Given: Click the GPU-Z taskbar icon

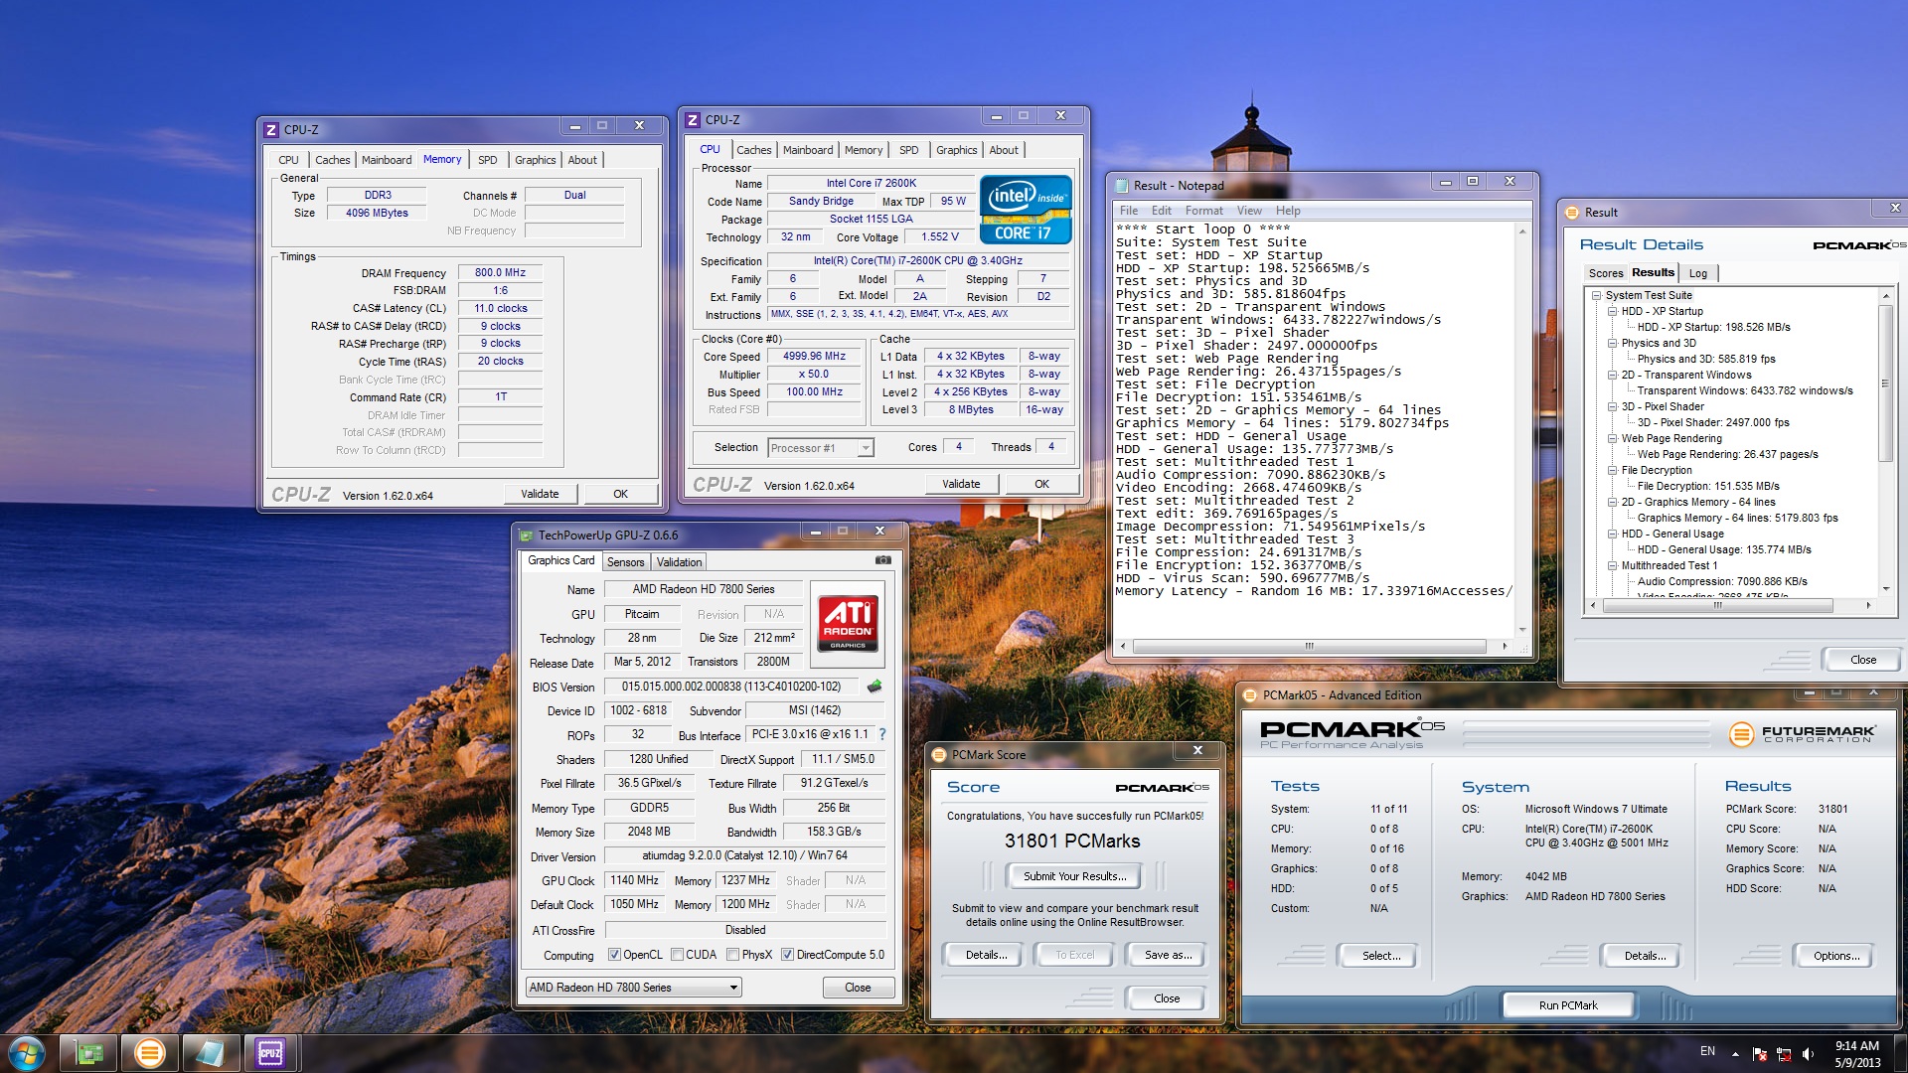Looking at the screenshot, I should 89,1053.
